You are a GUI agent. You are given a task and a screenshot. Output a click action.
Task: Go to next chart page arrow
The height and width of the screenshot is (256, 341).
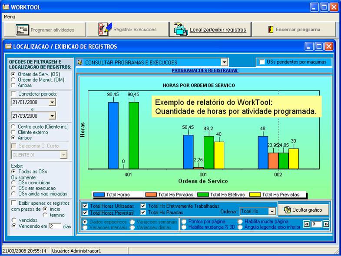click(326, 224)
